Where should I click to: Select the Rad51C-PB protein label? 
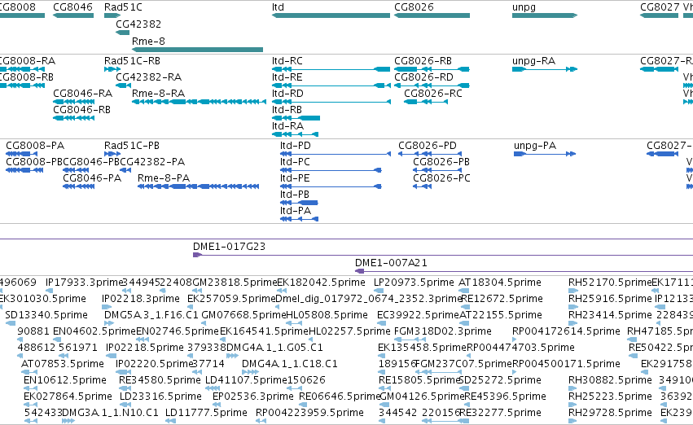tap(132, 146)
